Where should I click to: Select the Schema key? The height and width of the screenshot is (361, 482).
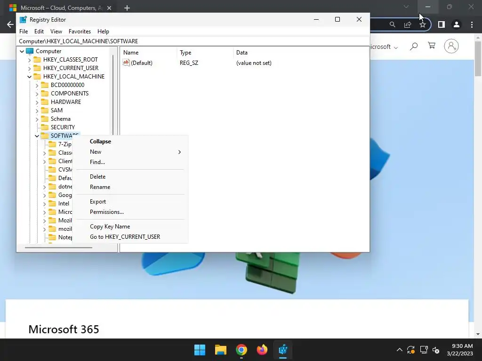click(61, 119)
